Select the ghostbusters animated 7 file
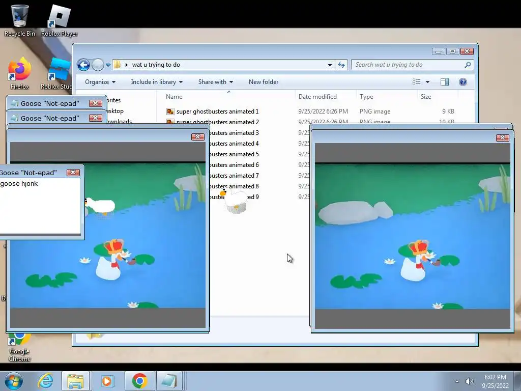Image resolution: width=521 pixels, height=391 pixels. pos(234,175)
